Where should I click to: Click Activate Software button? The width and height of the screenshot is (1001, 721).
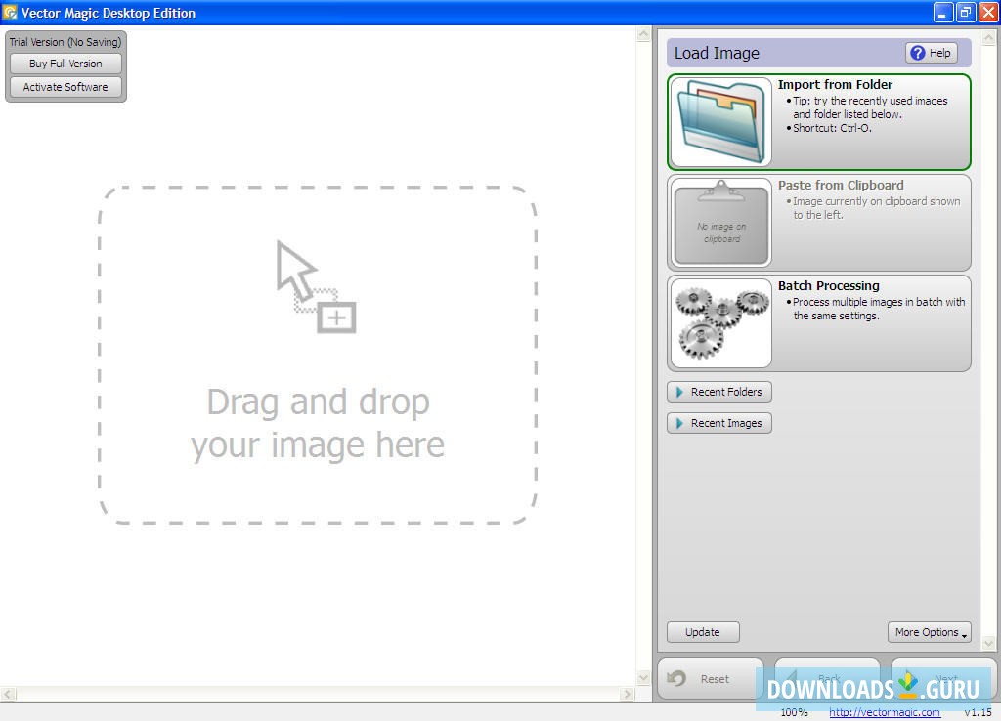coord(65,87)
